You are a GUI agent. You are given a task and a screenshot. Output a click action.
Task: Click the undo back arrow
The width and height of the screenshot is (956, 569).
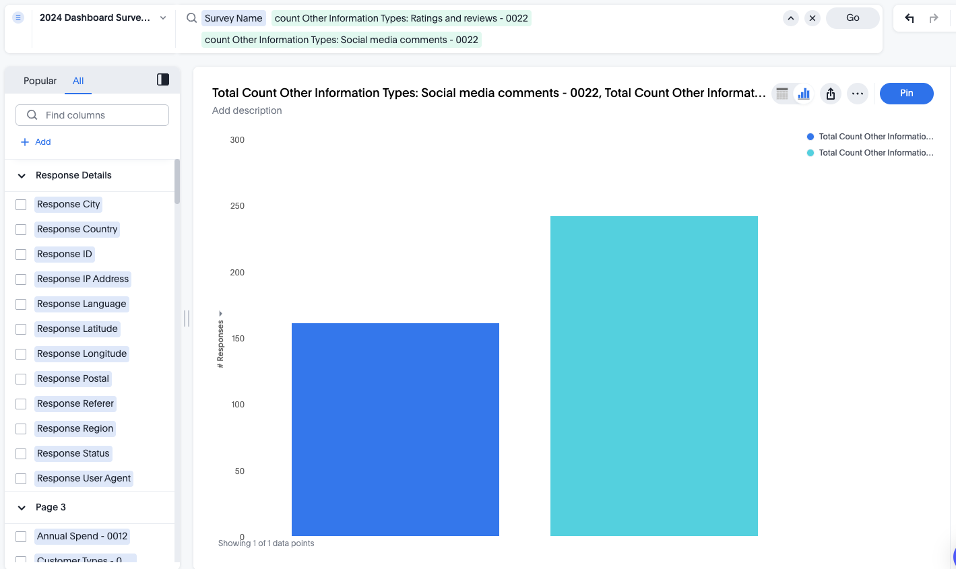[x=910, y=18]
